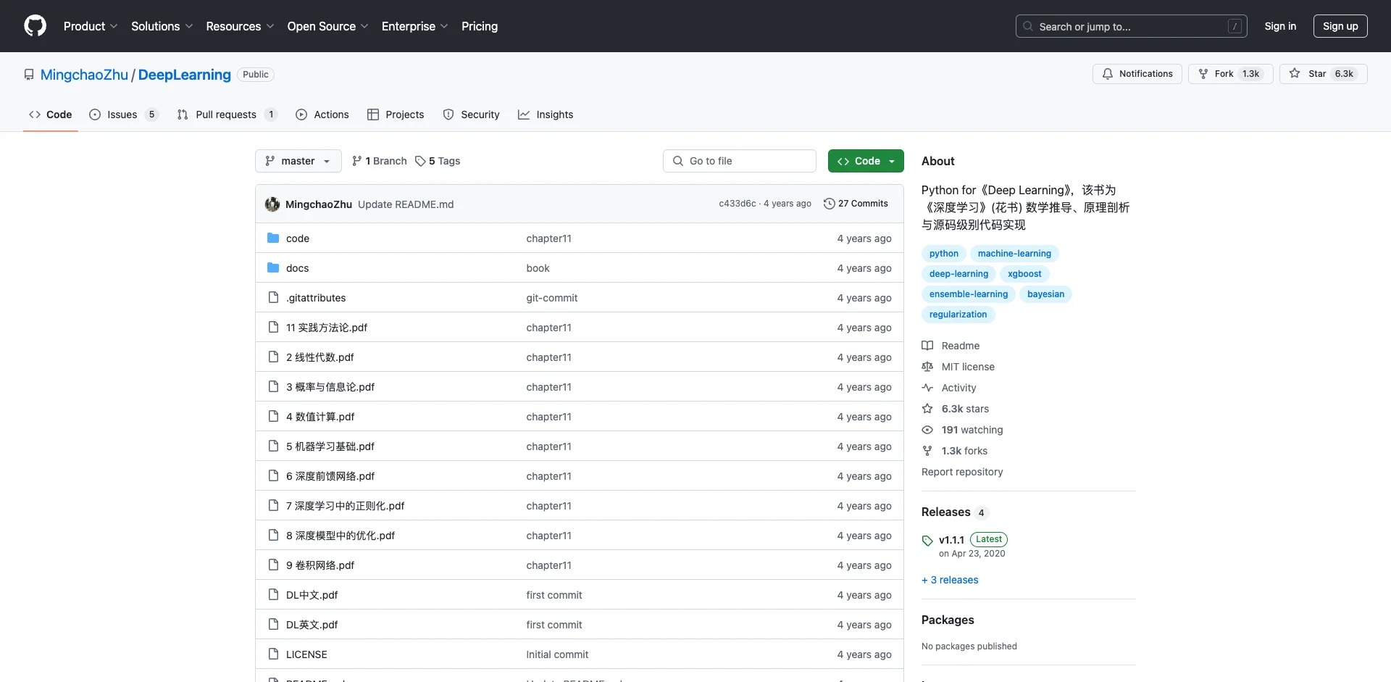Open the 27 Commits link

pos(856,204)
